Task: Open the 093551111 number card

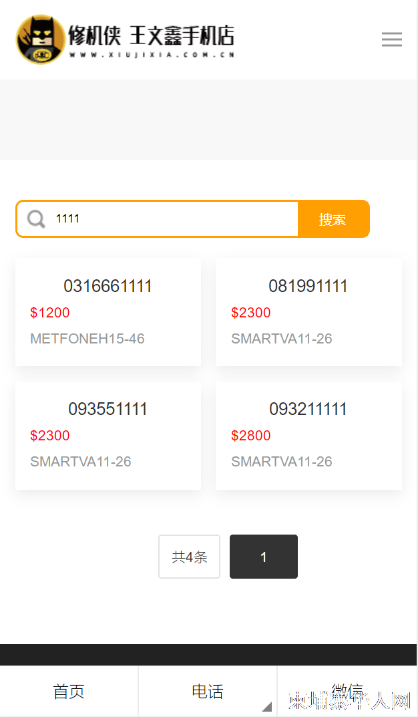Action: 108,435
